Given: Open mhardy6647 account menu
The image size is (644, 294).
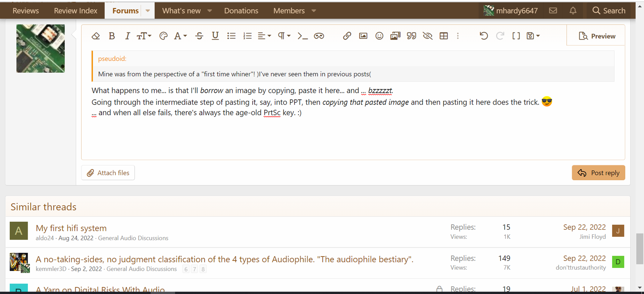Looking at the screenshot, I should coord(510,11).
